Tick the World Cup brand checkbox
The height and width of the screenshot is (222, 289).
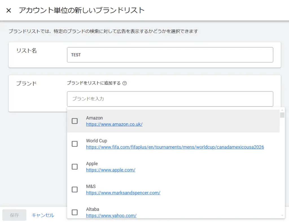pyautogui.click(x=75, y=144)
